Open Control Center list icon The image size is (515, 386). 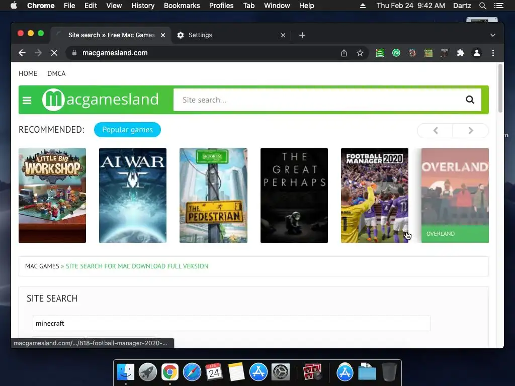click(x=498, y=6)
